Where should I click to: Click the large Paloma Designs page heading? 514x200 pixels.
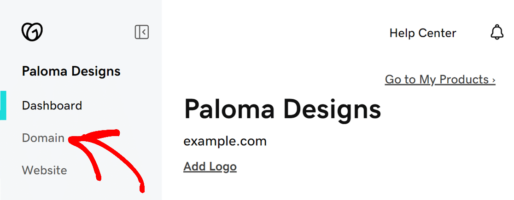tap(283, 109)
